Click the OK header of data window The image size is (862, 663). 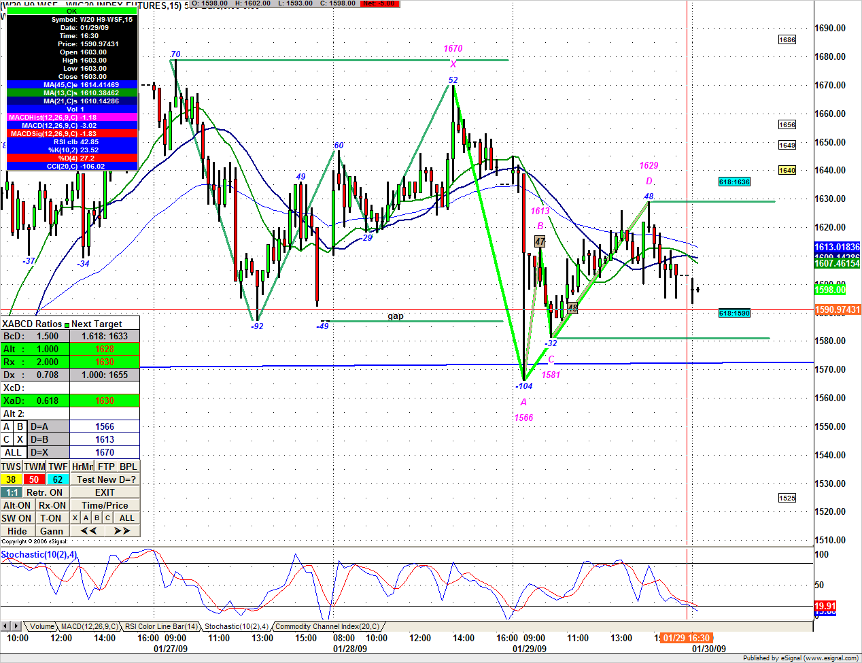[71, 11]
